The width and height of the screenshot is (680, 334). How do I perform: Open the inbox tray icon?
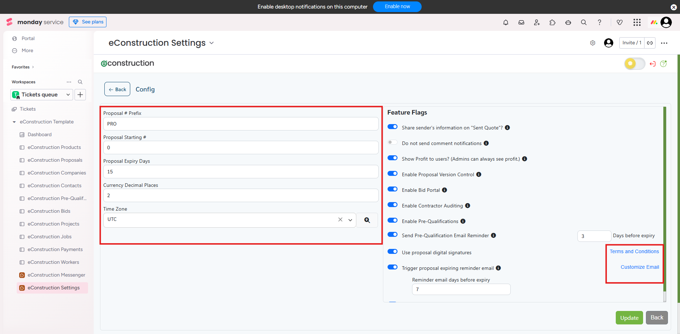(521, 22)
